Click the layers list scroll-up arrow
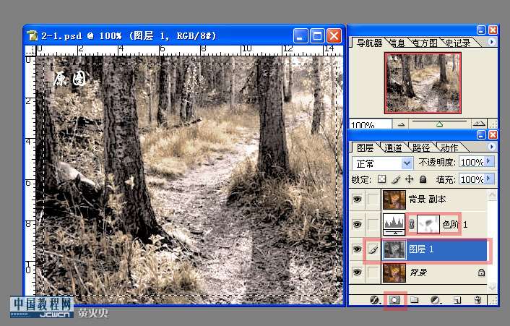The image size is (510, 326). (x=492, y=195)
